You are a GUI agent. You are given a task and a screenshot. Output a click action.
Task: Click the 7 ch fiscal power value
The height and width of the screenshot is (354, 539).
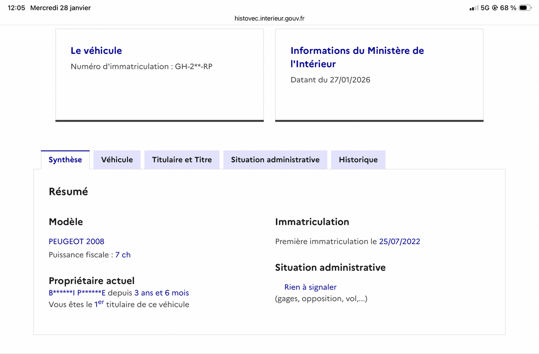click(x=123, y=255)
